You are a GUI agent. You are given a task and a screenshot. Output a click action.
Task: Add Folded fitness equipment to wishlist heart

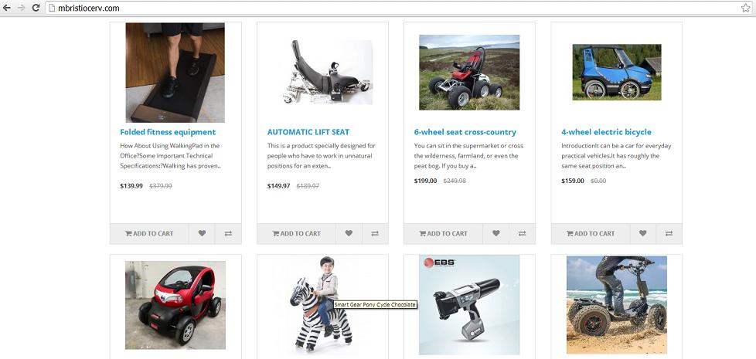pos(202,233)
